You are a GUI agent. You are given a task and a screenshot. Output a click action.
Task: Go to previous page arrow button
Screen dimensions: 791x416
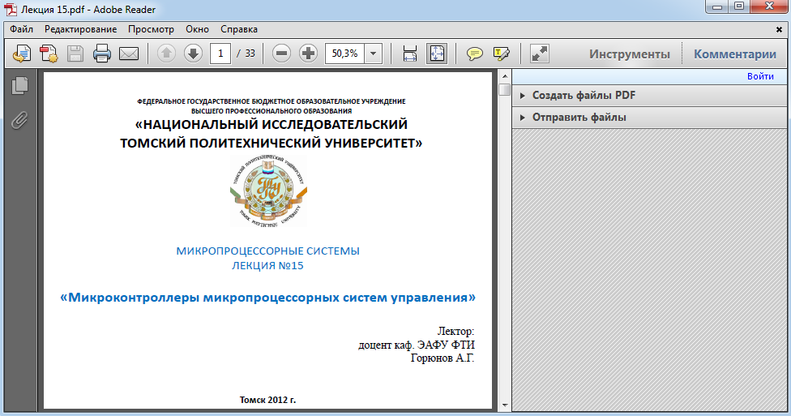coord(166,54)
